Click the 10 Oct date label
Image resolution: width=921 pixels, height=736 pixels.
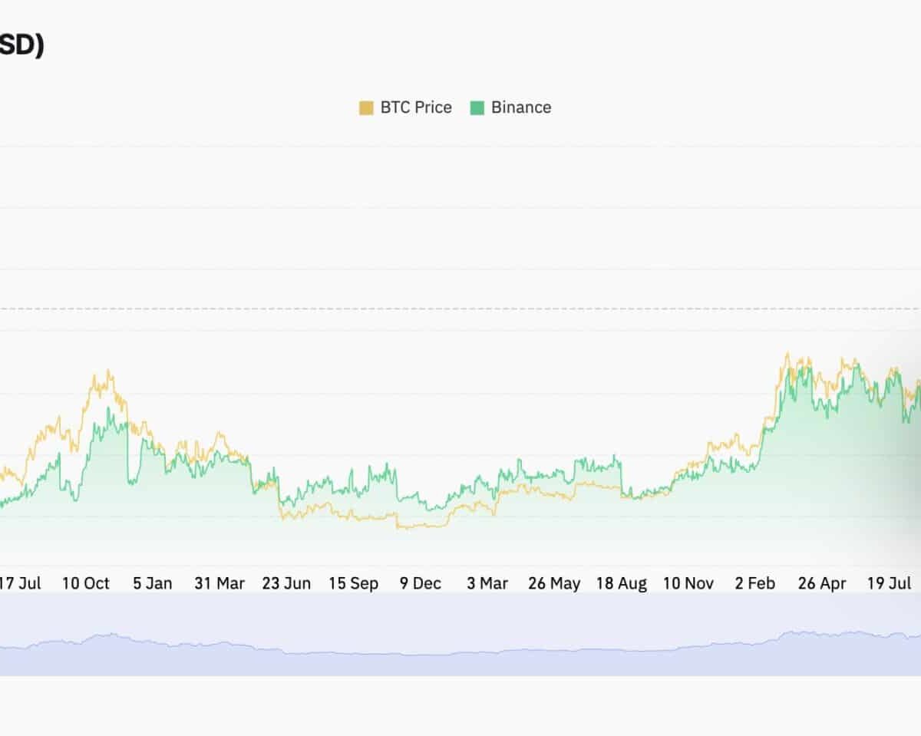pos(86,583)
